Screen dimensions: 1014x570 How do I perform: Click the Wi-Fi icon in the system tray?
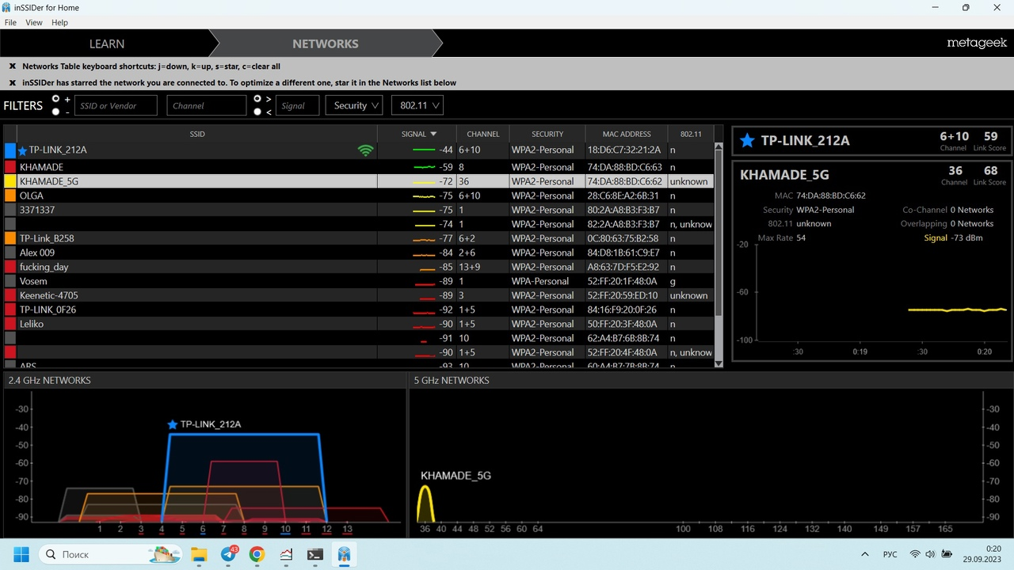tap(915, 554)
